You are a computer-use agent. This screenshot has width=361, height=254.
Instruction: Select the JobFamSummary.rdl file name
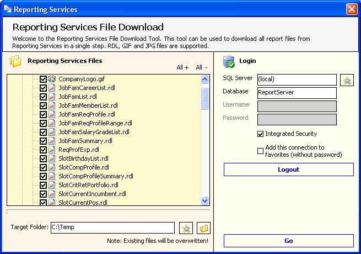(85, 141)
